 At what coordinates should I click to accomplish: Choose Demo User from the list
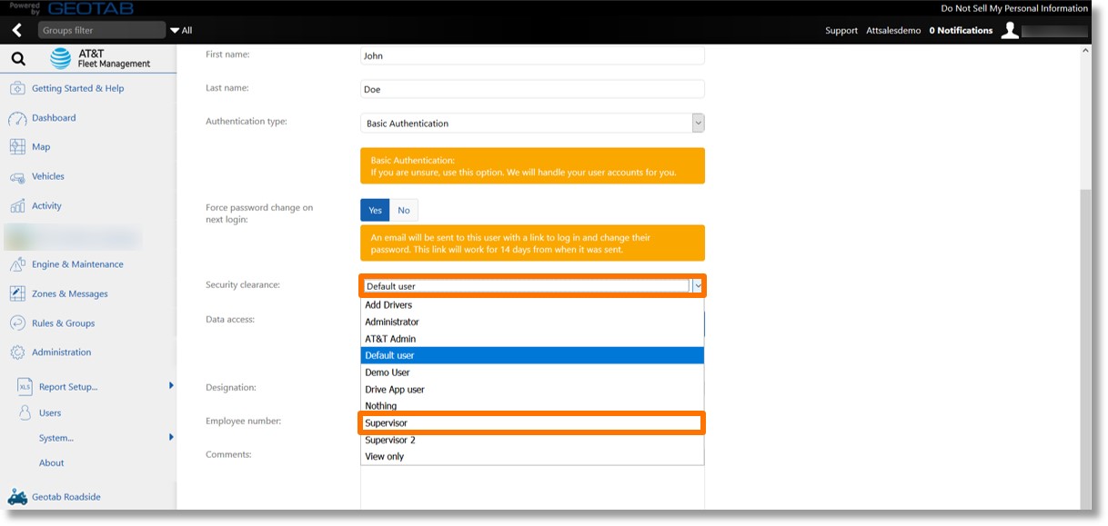click(532, 372)
